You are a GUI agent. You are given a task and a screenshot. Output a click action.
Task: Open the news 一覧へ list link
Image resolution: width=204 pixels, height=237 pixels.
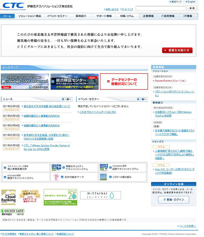(x=67, y=99)
